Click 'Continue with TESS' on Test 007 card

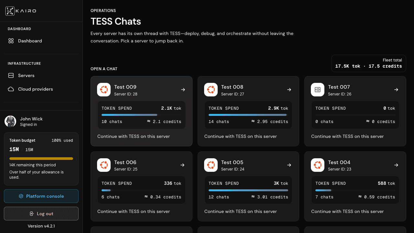[x=347, y=136]
